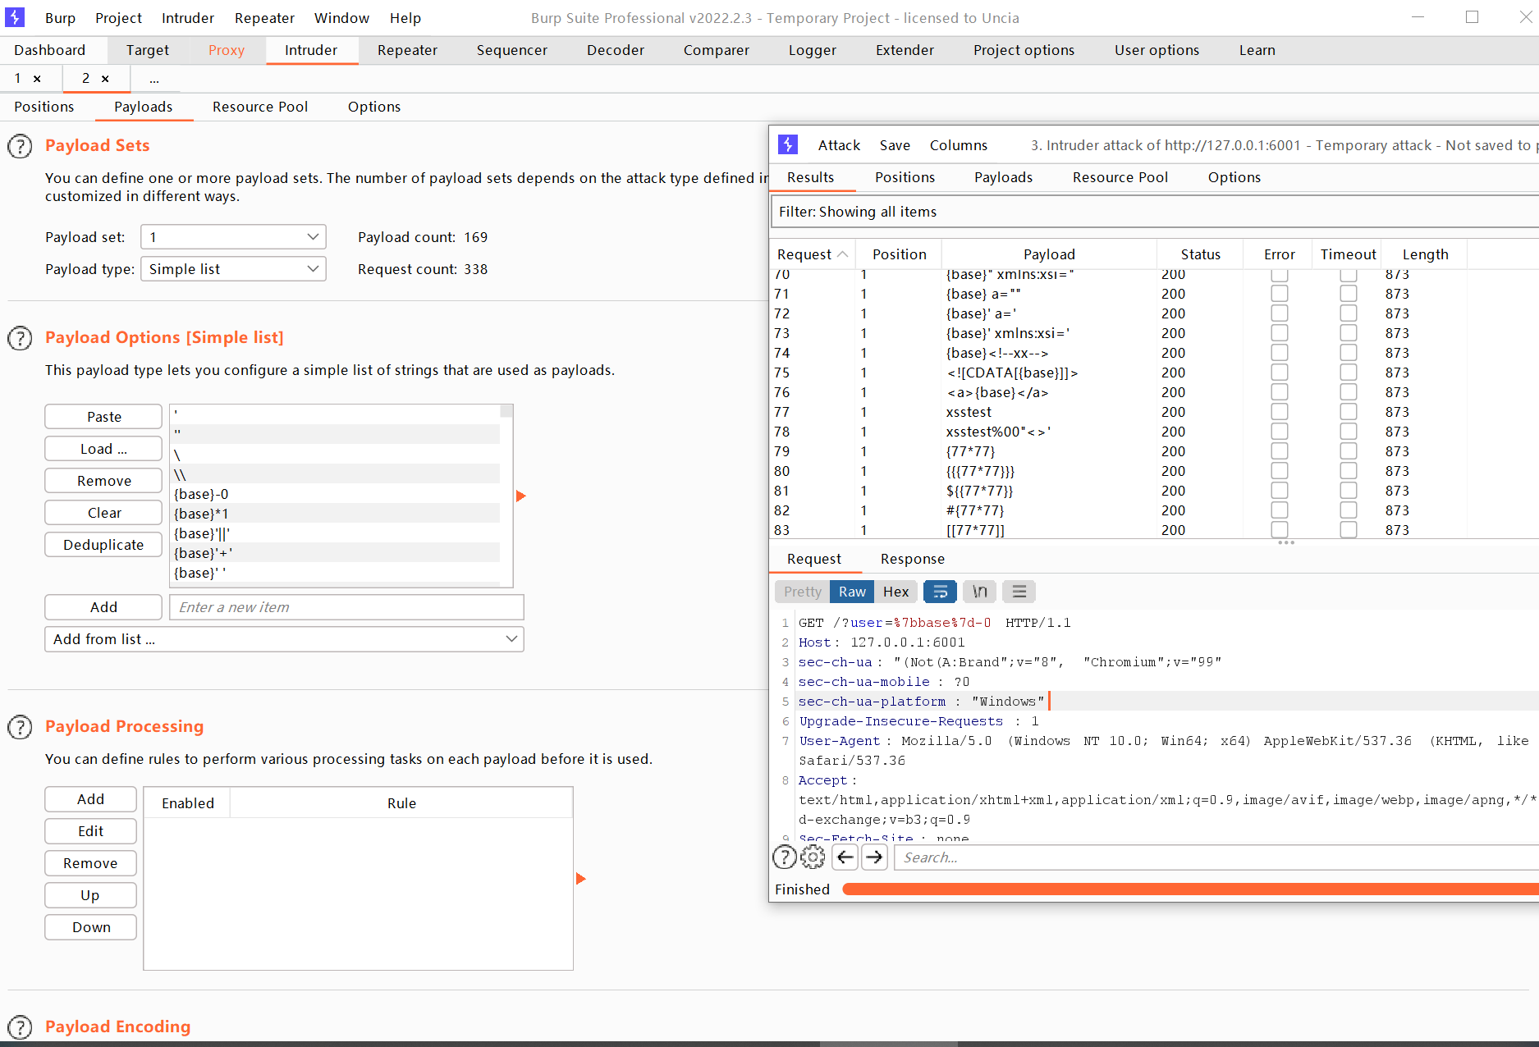Open the new tab ellipsis button
Image resolution: width=1539 pixels, height=1047 pixels.
pos(154,79)
